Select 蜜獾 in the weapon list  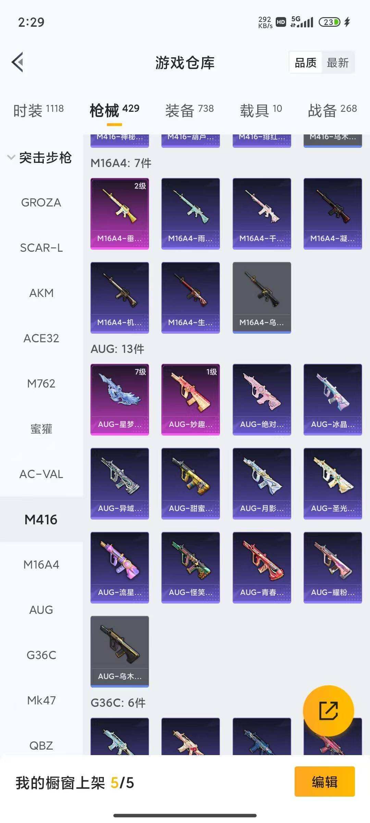coord(41,429)
